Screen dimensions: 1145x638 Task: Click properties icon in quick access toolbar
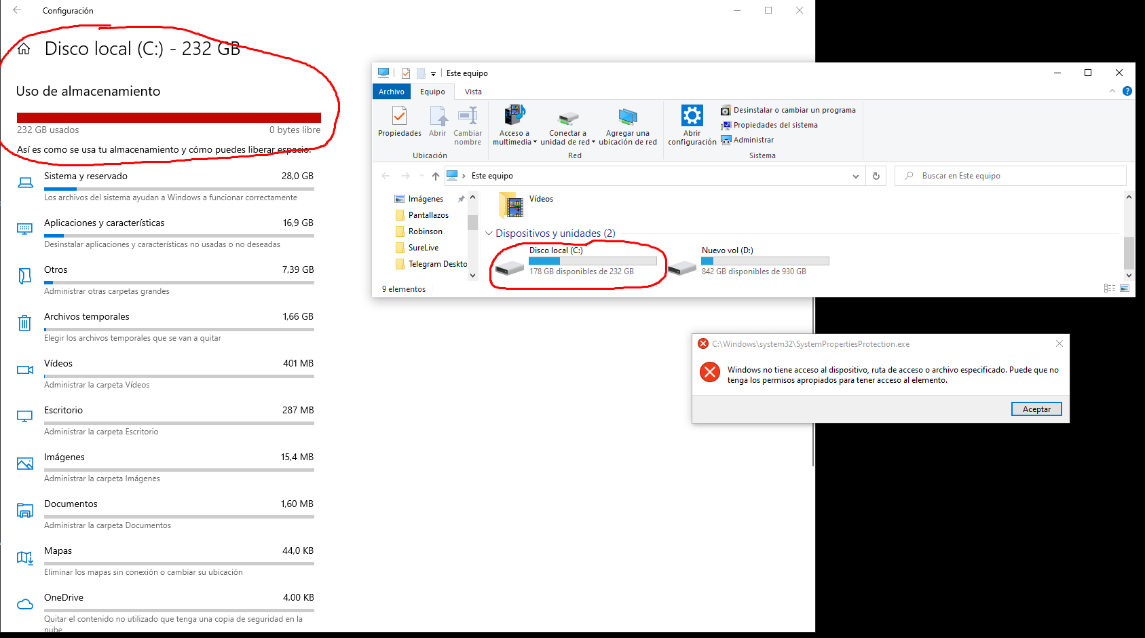(406, 73)
